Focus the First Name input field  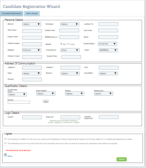pyautogui.click(x=32, y=31)
